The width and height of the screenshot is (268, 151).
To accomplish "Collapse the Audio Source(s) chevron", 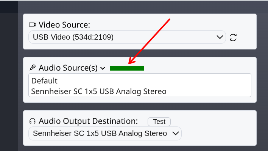I will pos(103,68).
